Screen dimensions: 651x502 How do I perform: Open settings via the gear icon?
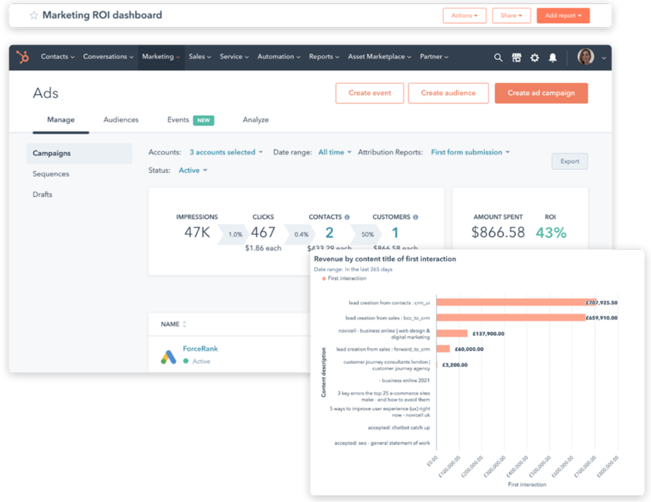coord(535,57)
